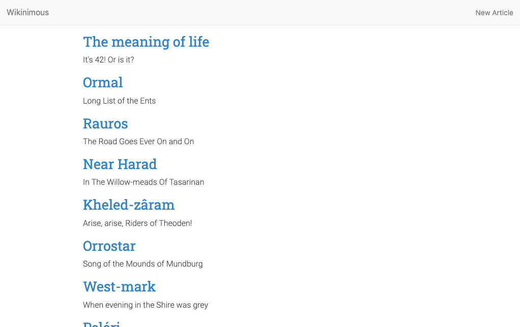
Task: Open the "Rauros" article
Action: click(105, 124)
